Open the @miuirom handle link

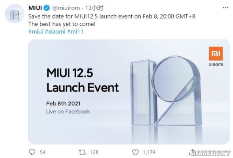pos(66,8)
